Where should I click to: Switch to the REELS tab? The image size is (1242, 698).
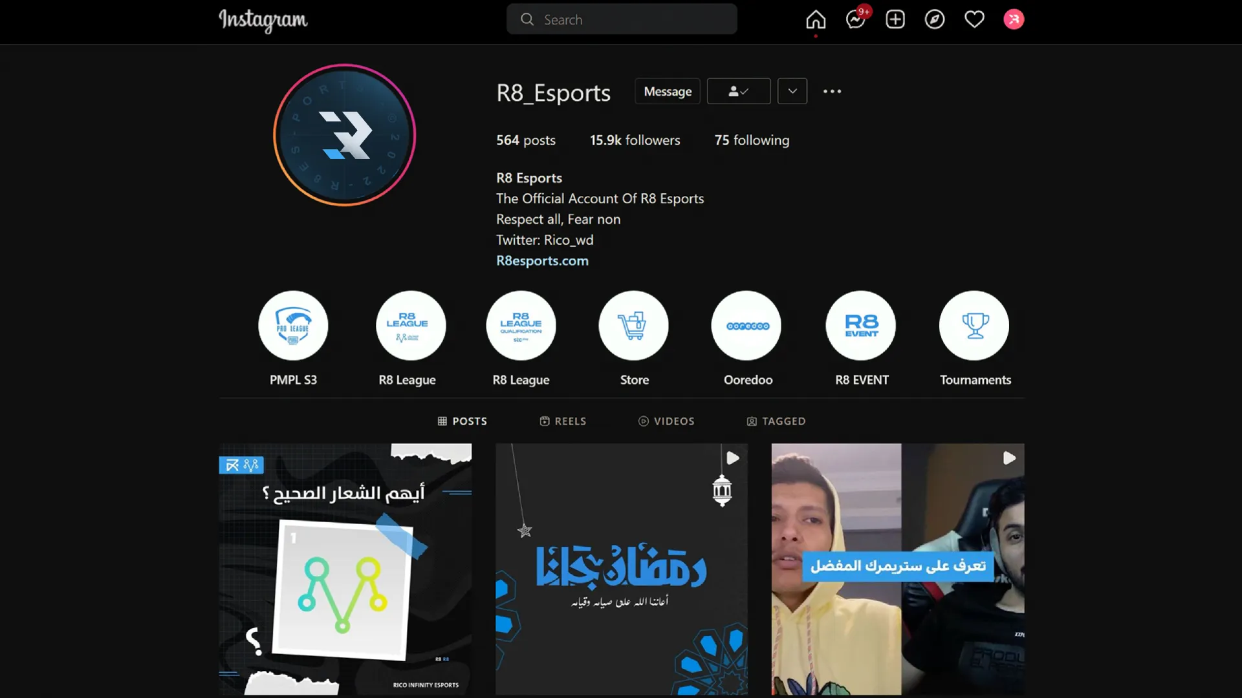tap(563, 421)
